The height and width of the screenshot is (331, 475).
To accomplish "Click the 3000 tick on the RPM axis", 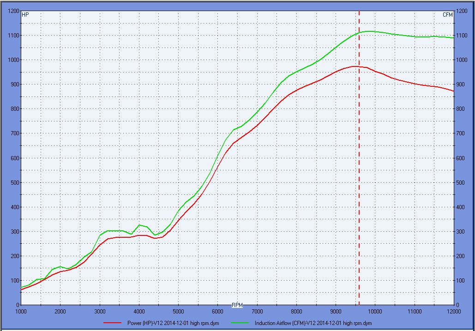I will click(100, 311).
